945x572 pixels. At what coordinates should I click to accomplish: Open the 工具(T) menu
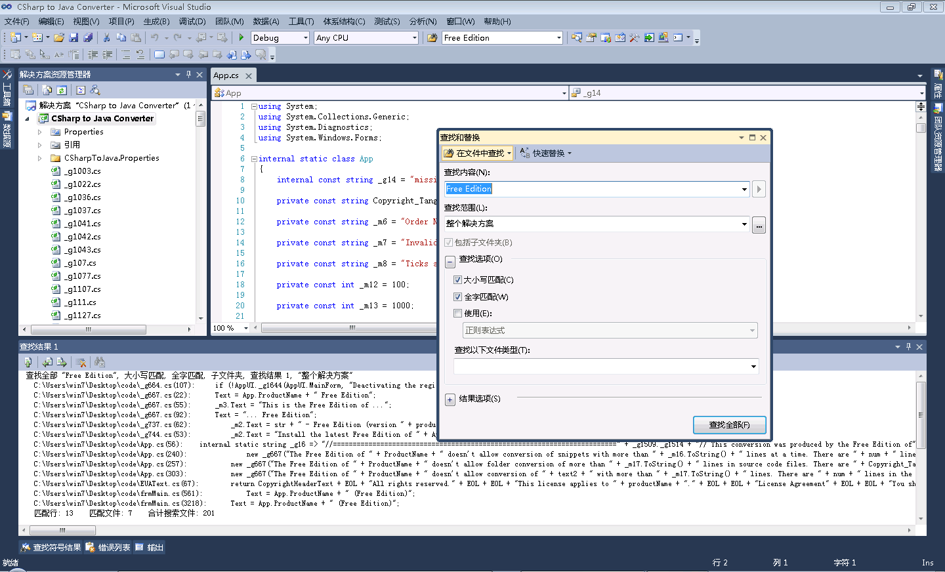point(301,22)
